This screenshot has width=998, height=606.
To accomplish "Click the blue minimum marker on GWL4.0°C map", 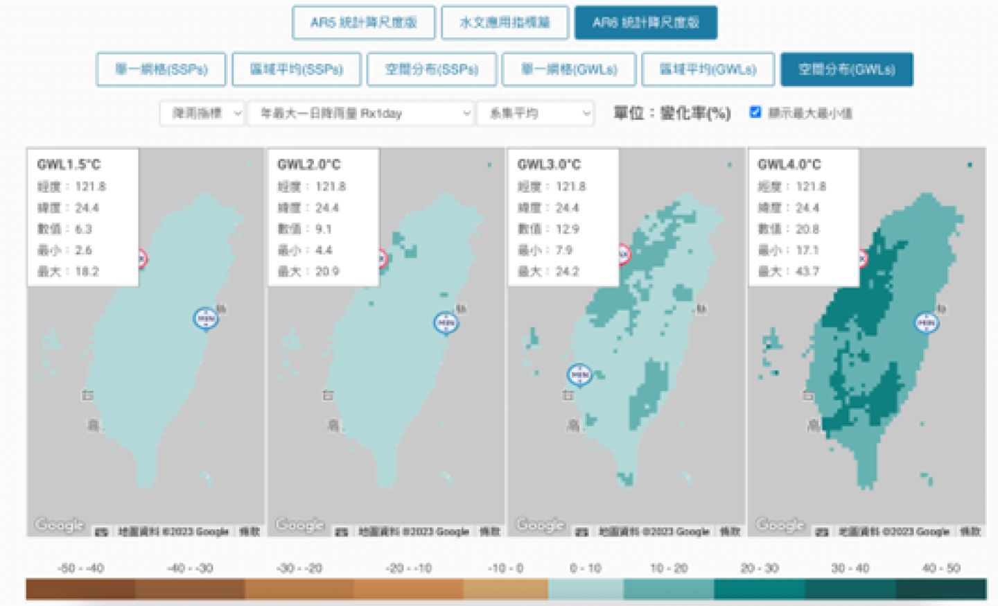I will tap(927, 322).
